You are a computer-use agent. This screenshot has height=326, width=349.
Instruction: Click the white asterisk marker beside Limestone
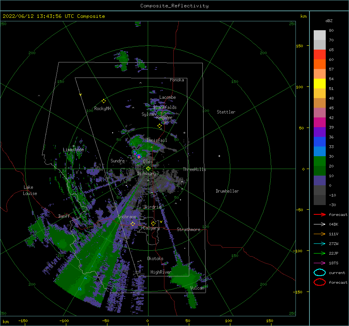[73, 146]
